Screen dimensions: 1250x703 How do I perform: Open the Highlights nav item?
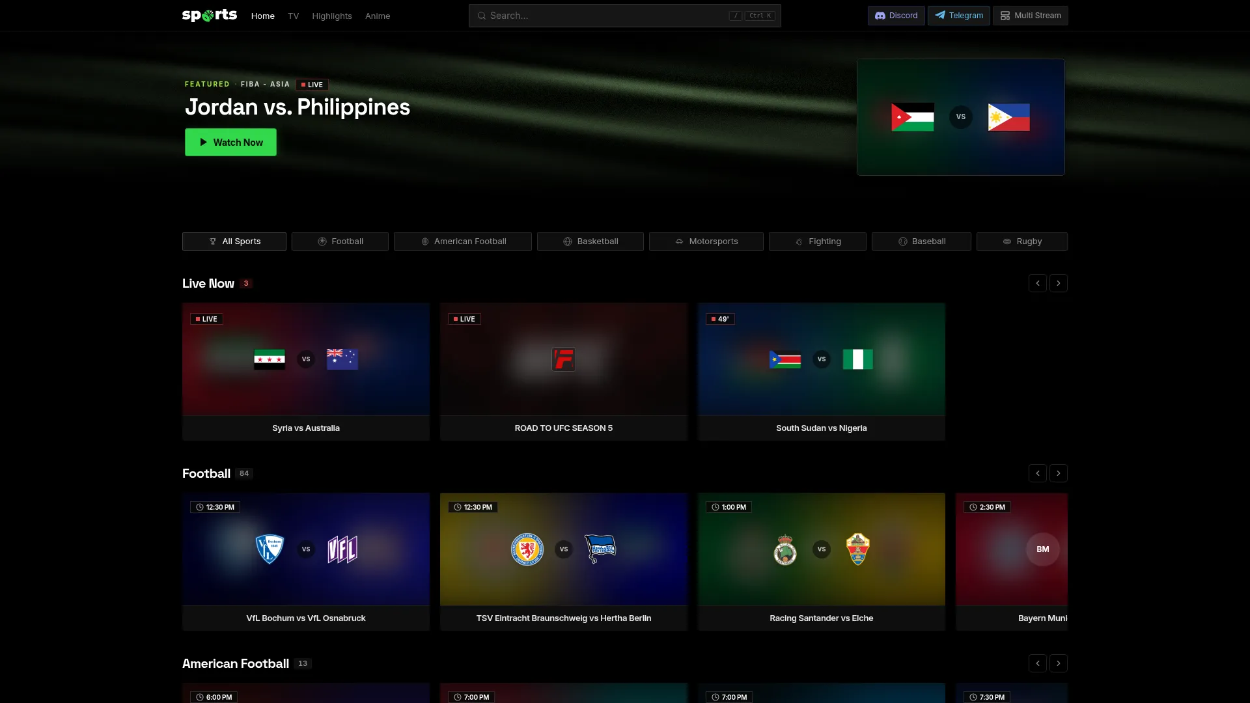(x=332, y=16)
